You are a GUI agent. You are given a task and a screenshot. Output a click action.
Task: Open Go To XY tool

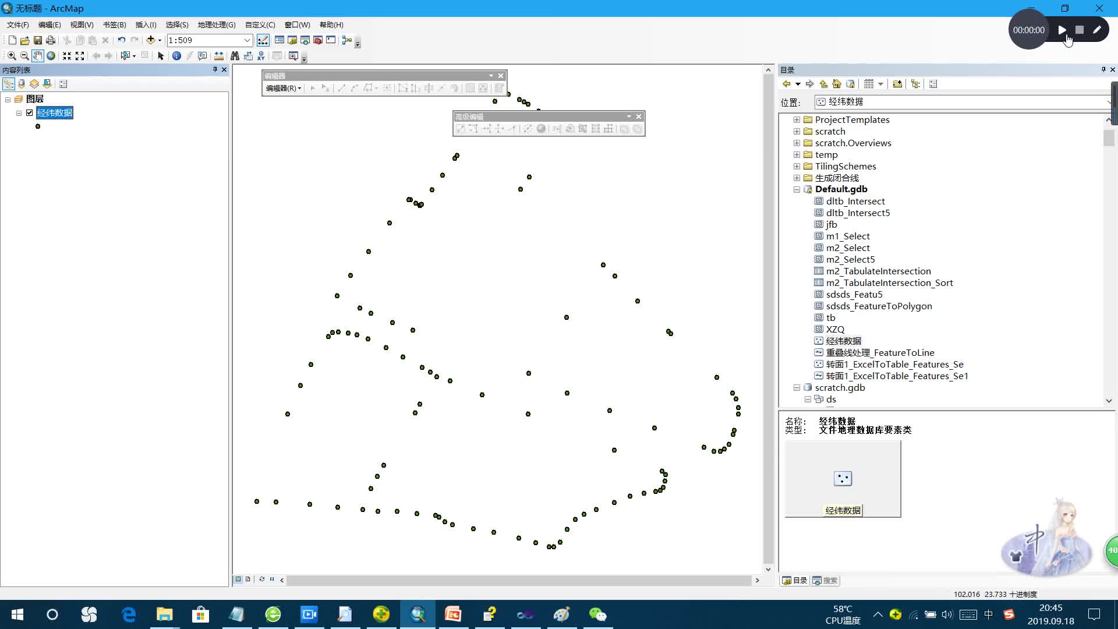261,56
